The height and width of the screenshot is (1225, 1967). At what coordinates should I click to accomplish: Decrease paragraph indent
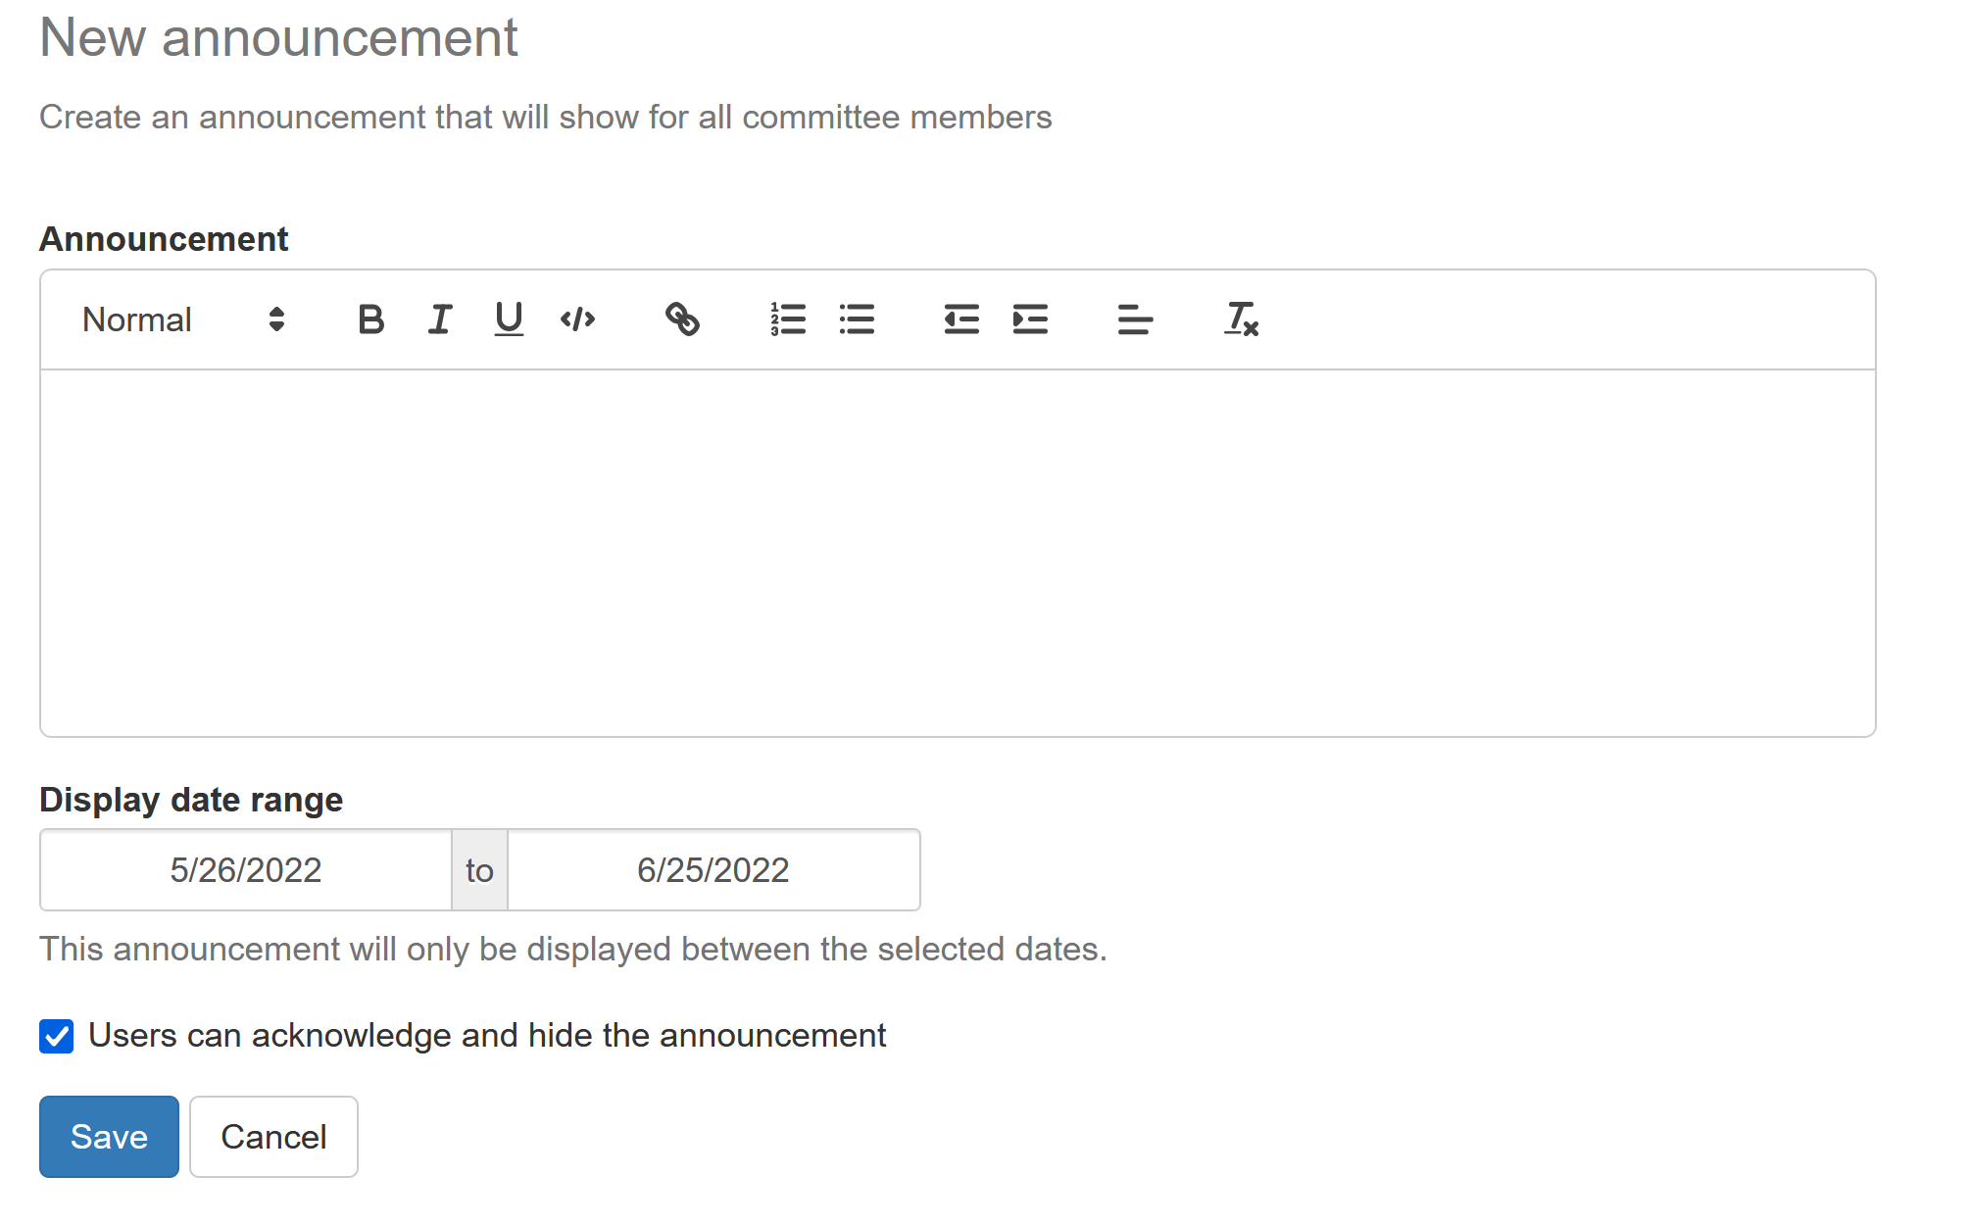pos(961,319)
